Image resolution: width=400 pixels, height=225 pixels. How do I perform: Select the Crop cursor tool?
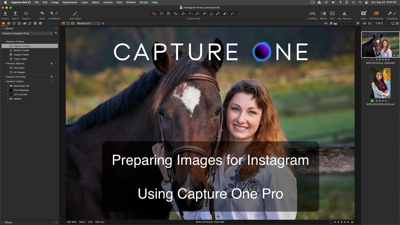[x=176, y=13]
